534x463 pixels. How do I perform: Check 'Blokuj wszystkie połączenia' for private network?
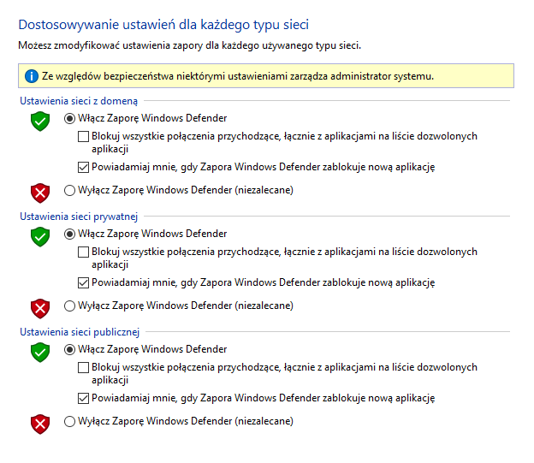[x=83, y=252]
